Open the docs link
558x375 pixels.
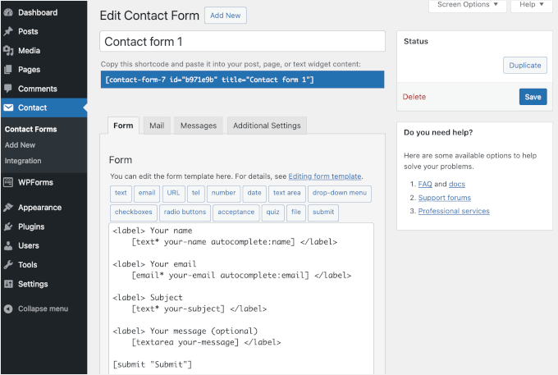[x=457, y=184]
